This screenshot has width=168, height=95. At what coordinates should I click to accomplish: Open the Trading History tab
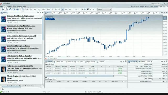[x=59, y=61]
